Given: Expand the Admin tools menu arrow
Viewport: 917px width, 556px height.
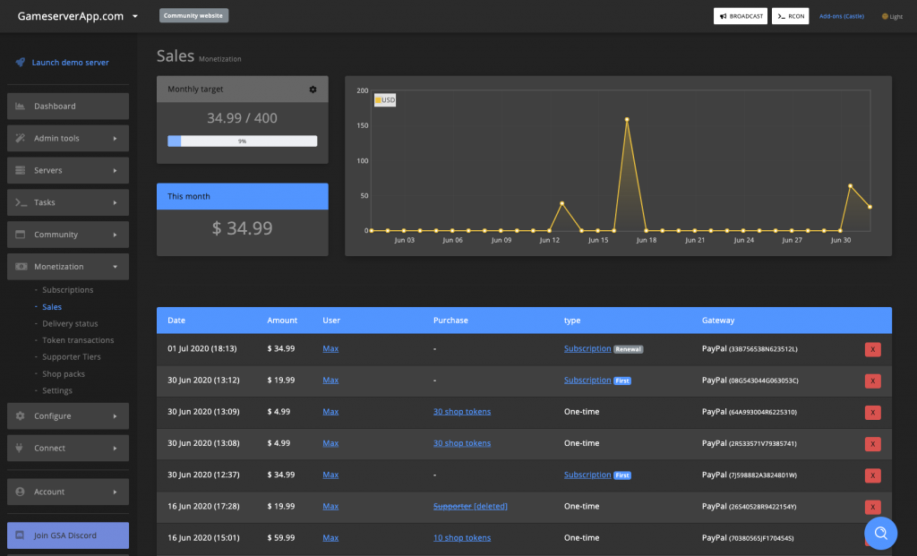Looking at the screenshot, I should (116, 139).
